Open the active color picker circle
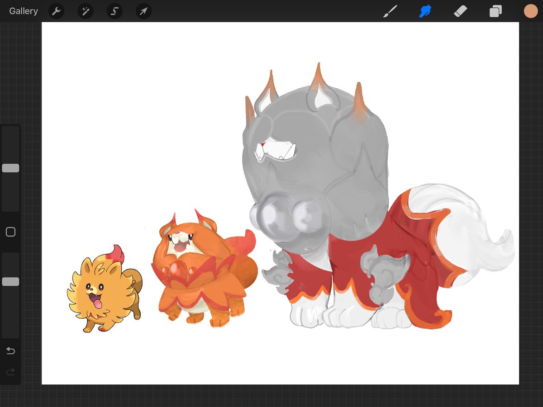Viewport: 543px width, 407px height. tap(530, 11)
